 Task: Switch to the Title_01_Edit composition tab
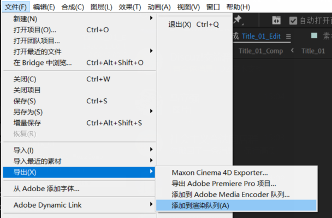coord(261,36)
